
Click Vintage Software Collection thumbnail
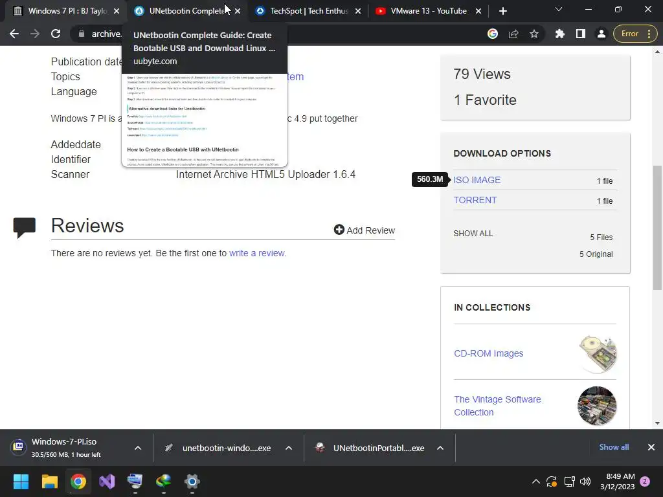pos(597,406)
